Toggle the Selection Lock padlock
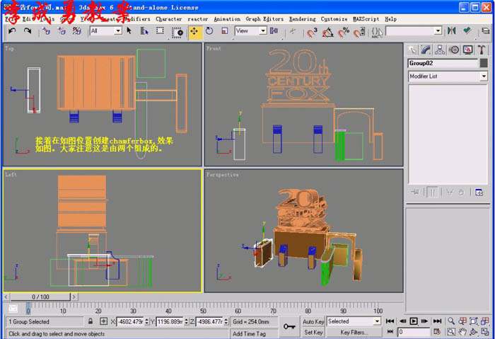 coord(91,321)
